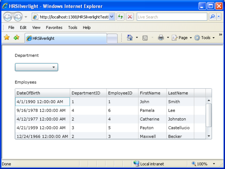
Task: Open the Tools gear command bar menu
Action: pyautogui.click(x=204, y=38)
